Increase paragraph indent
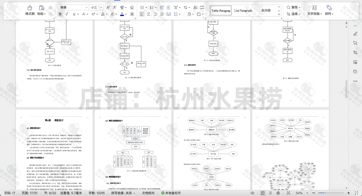Image resolution: width=362 pixels, height=196 pixels. click(x=169, y=8)
